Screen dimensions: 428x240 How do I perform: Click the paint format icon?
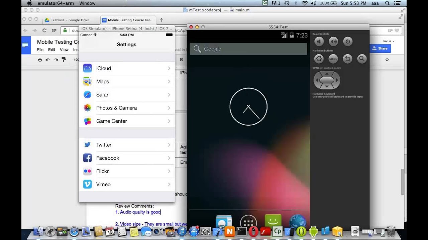pos(64,60)
